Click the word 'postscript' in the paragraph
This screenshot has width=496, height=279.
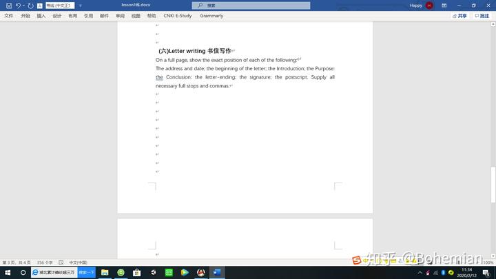tap(296, 77)
